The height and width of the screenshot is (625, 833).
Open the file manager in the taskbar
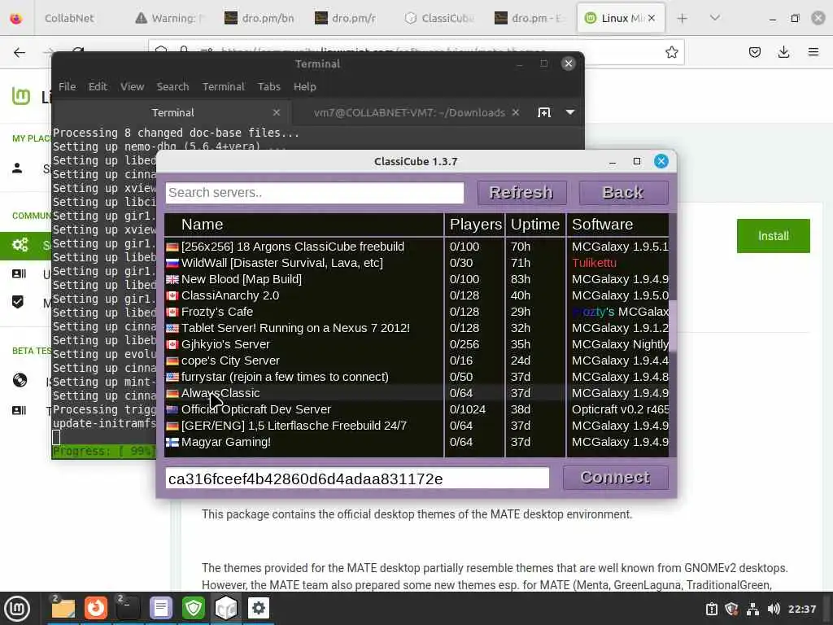click(x=63, y=608)
